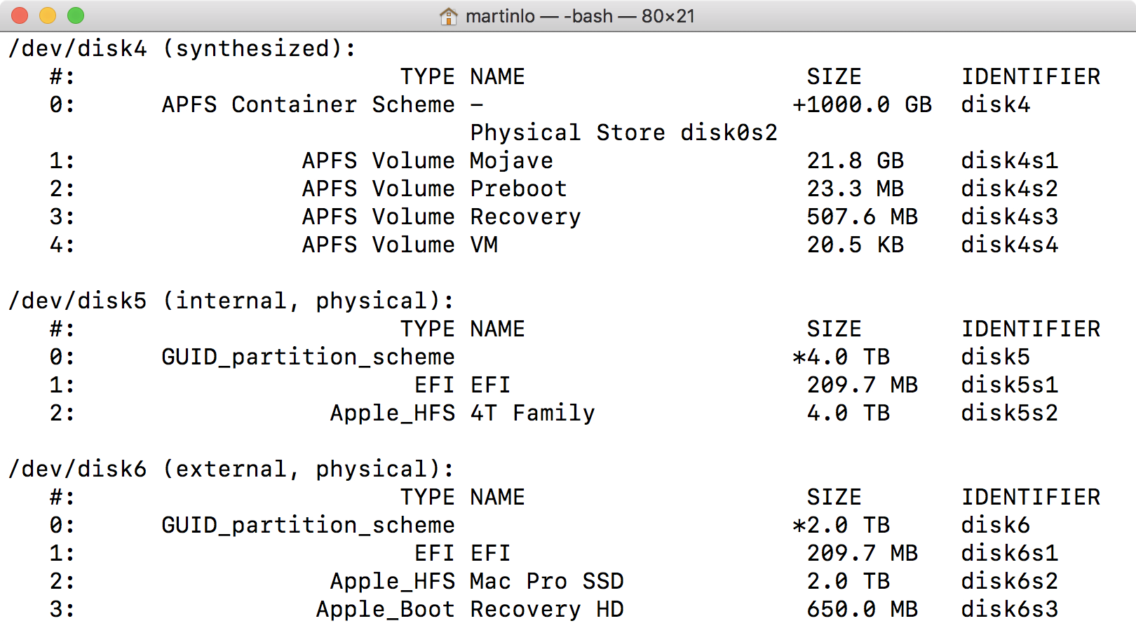Click the "APFS Container Scheme" type text
The image size is (1136, 642).
tap(308, 104)
